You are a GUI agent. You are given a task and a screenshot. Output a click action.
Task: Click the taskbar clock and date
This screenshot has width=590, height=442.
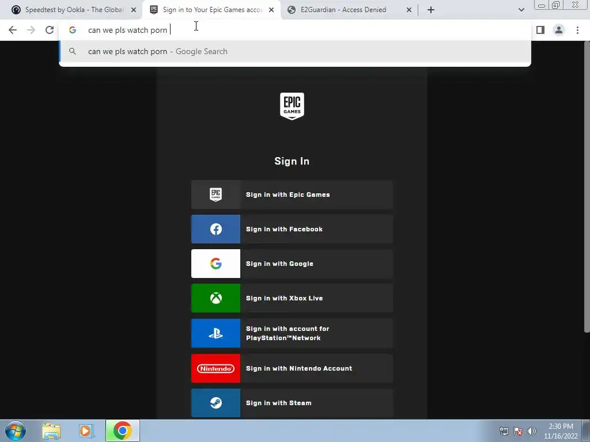tap(561, 431)
